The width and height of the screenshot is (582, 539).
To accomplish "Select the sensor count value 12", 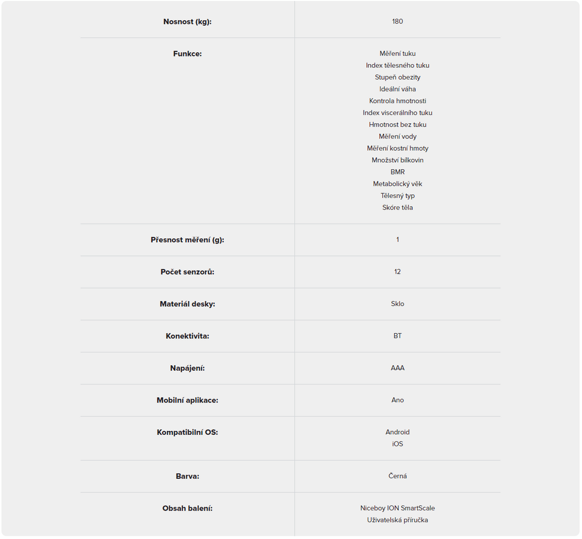I will [398, 272].
